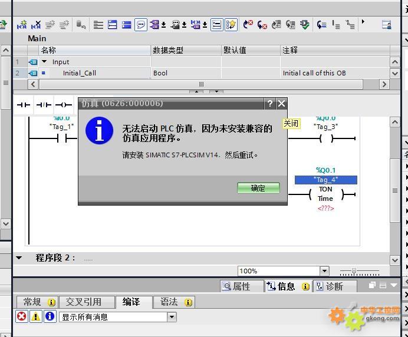Go to next error icon

(262, 25)
